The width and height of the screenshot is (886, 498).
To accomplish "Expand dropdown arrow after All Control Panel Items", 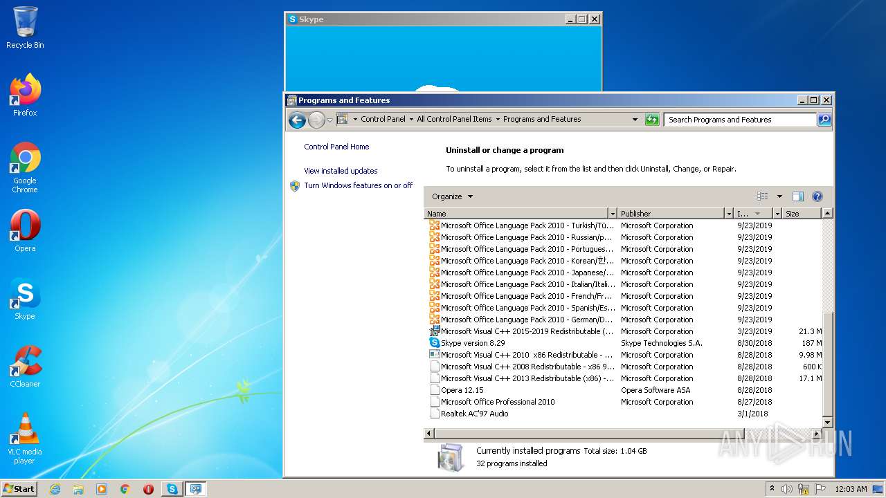I will point(497,120).
